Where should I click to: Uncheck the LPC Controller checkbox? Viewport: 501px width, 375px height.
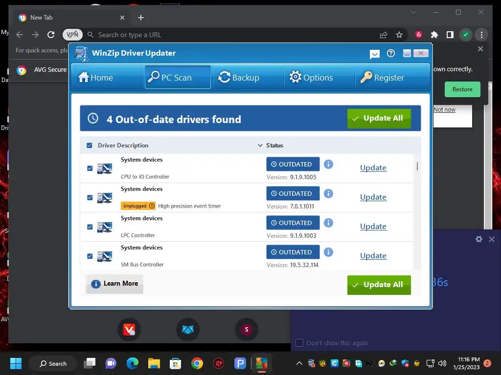90,227
